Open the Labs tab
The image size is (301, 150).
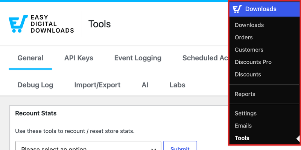tap(177, 85)
